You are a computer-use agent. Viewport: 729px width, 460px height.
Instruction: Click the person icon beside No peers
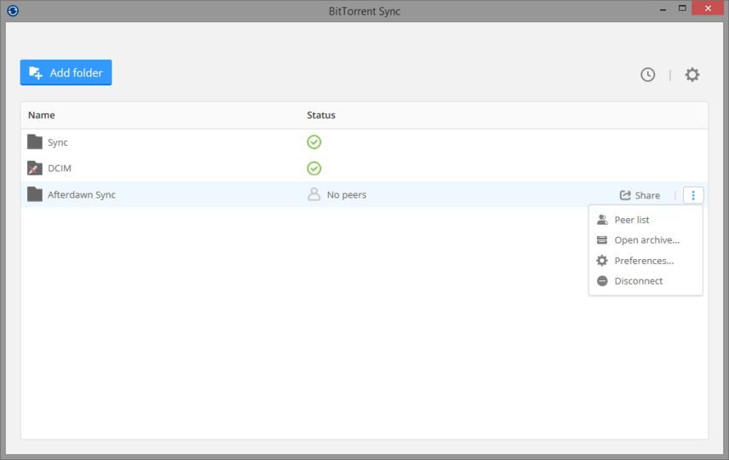pyautogui.click(x=314, y=194)
